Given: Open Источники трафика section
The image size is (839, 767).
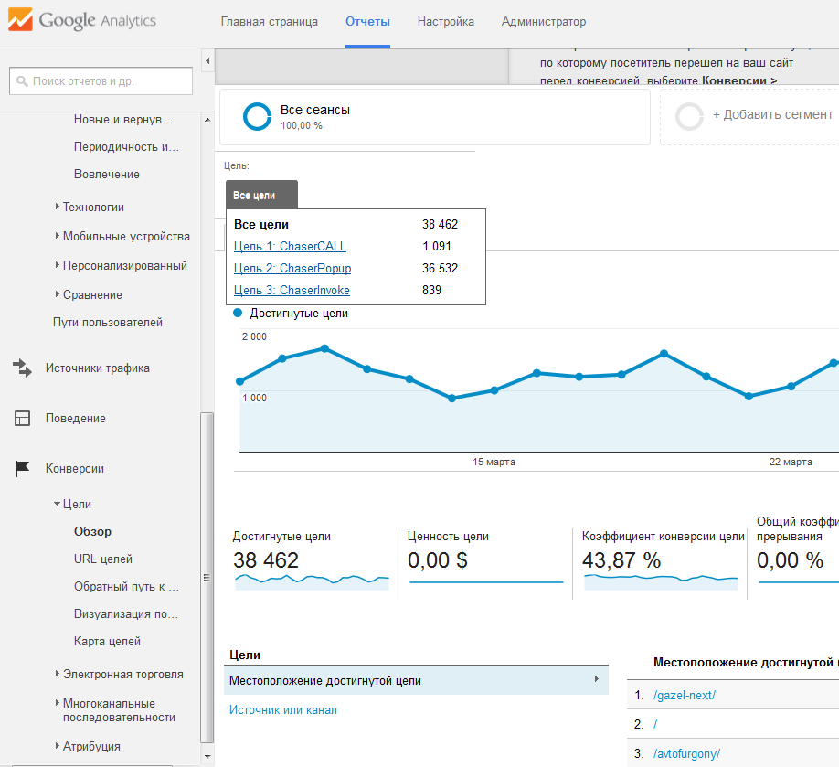Looking at the screenshot, I should pos(98,368).
